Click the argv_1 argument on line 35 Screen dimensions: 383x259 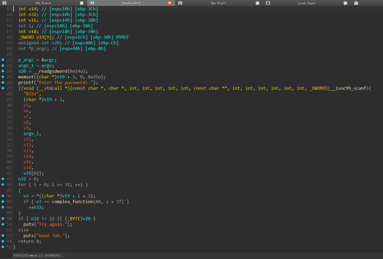pos(31,133)
